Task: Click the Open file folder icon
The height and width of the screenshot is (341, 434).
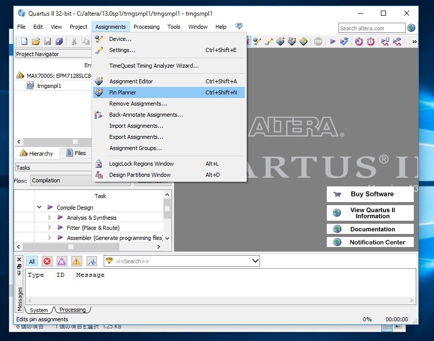Action: [x=36, y=41]
